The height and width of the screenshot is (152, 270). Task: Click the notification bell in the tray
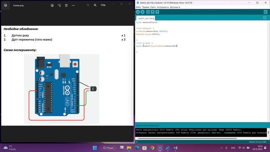tap(265, 148)
